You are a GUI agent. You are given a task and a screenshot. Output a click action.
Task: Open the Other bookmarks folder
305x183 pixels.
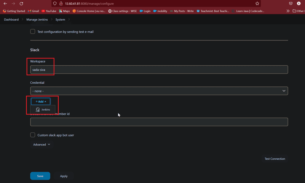tap(298, 11)
